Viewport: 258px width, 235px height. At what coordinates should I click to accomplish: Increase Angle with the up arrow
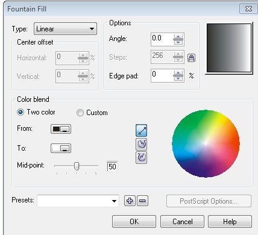[178, 36]
